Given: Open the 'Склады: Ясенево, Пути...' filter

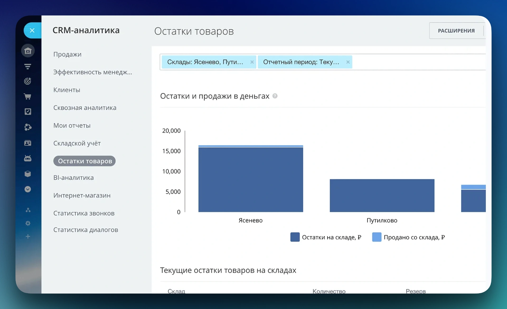Looking at the screenshot, I should 206,62.
